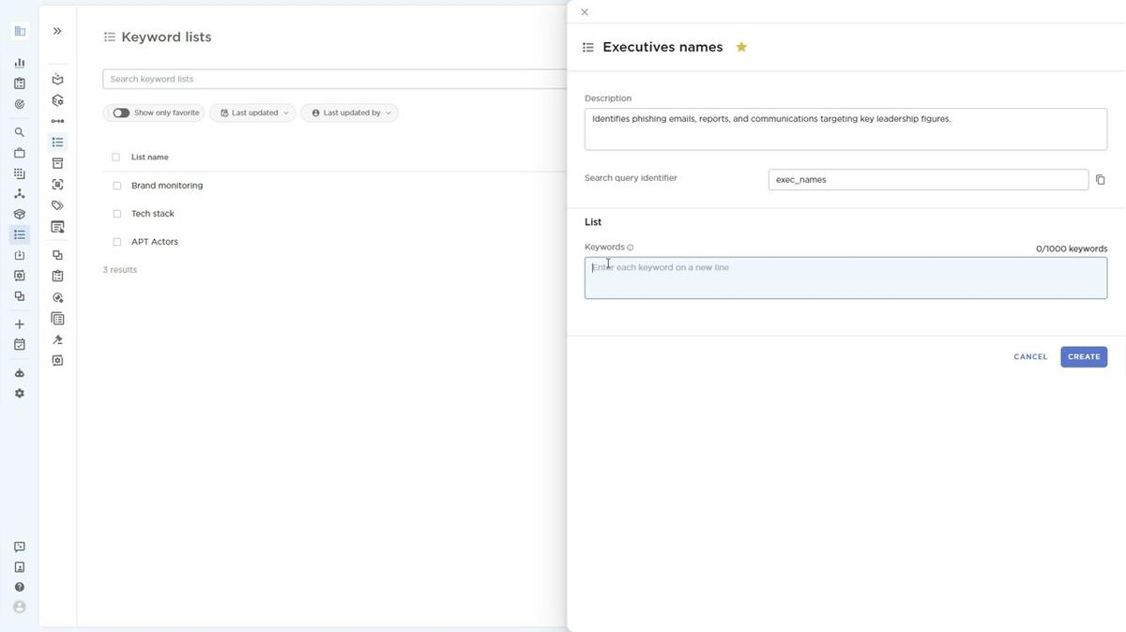This screenshot has height=632, width=1126.
Task: Close the Executives names panel
Action: (585, 12)
